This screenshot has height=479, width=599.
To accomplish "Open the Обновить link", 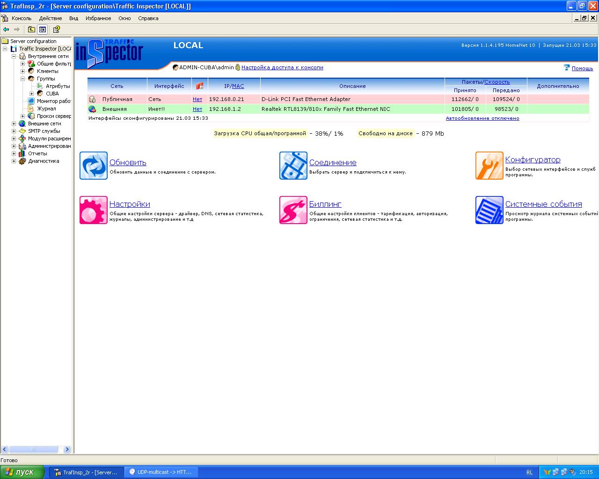I will click(x=128, y=162).
